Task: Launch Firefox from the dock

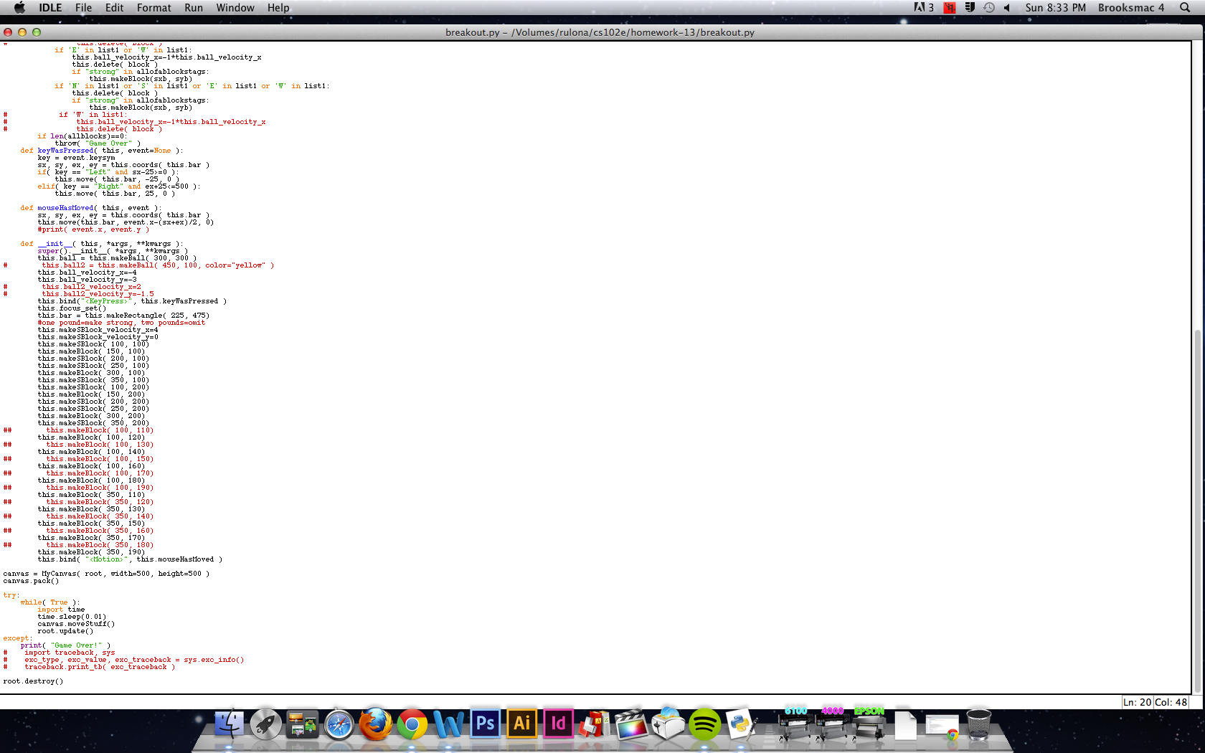Action: pos(375,724)
